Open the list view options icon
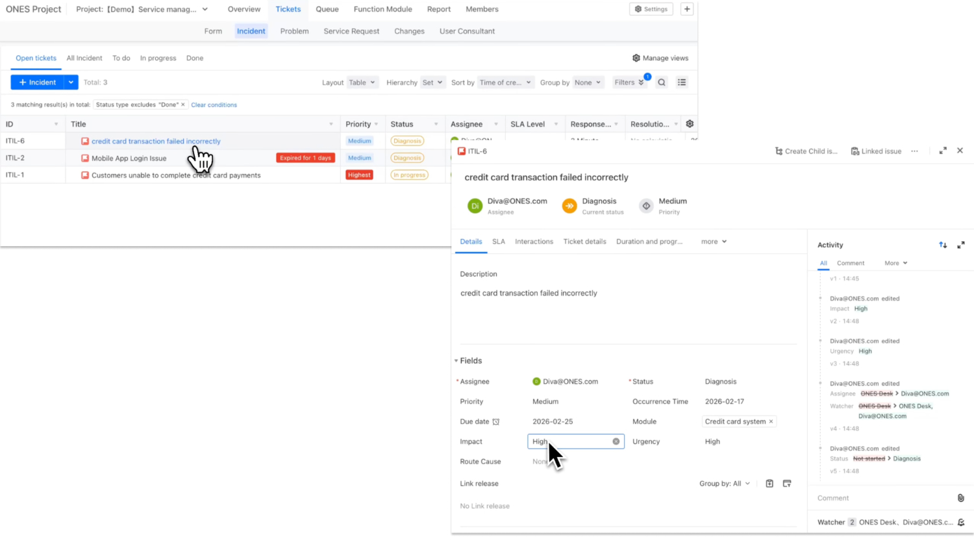This screenshot has width=974, height=548. click(x=681, y=82)
